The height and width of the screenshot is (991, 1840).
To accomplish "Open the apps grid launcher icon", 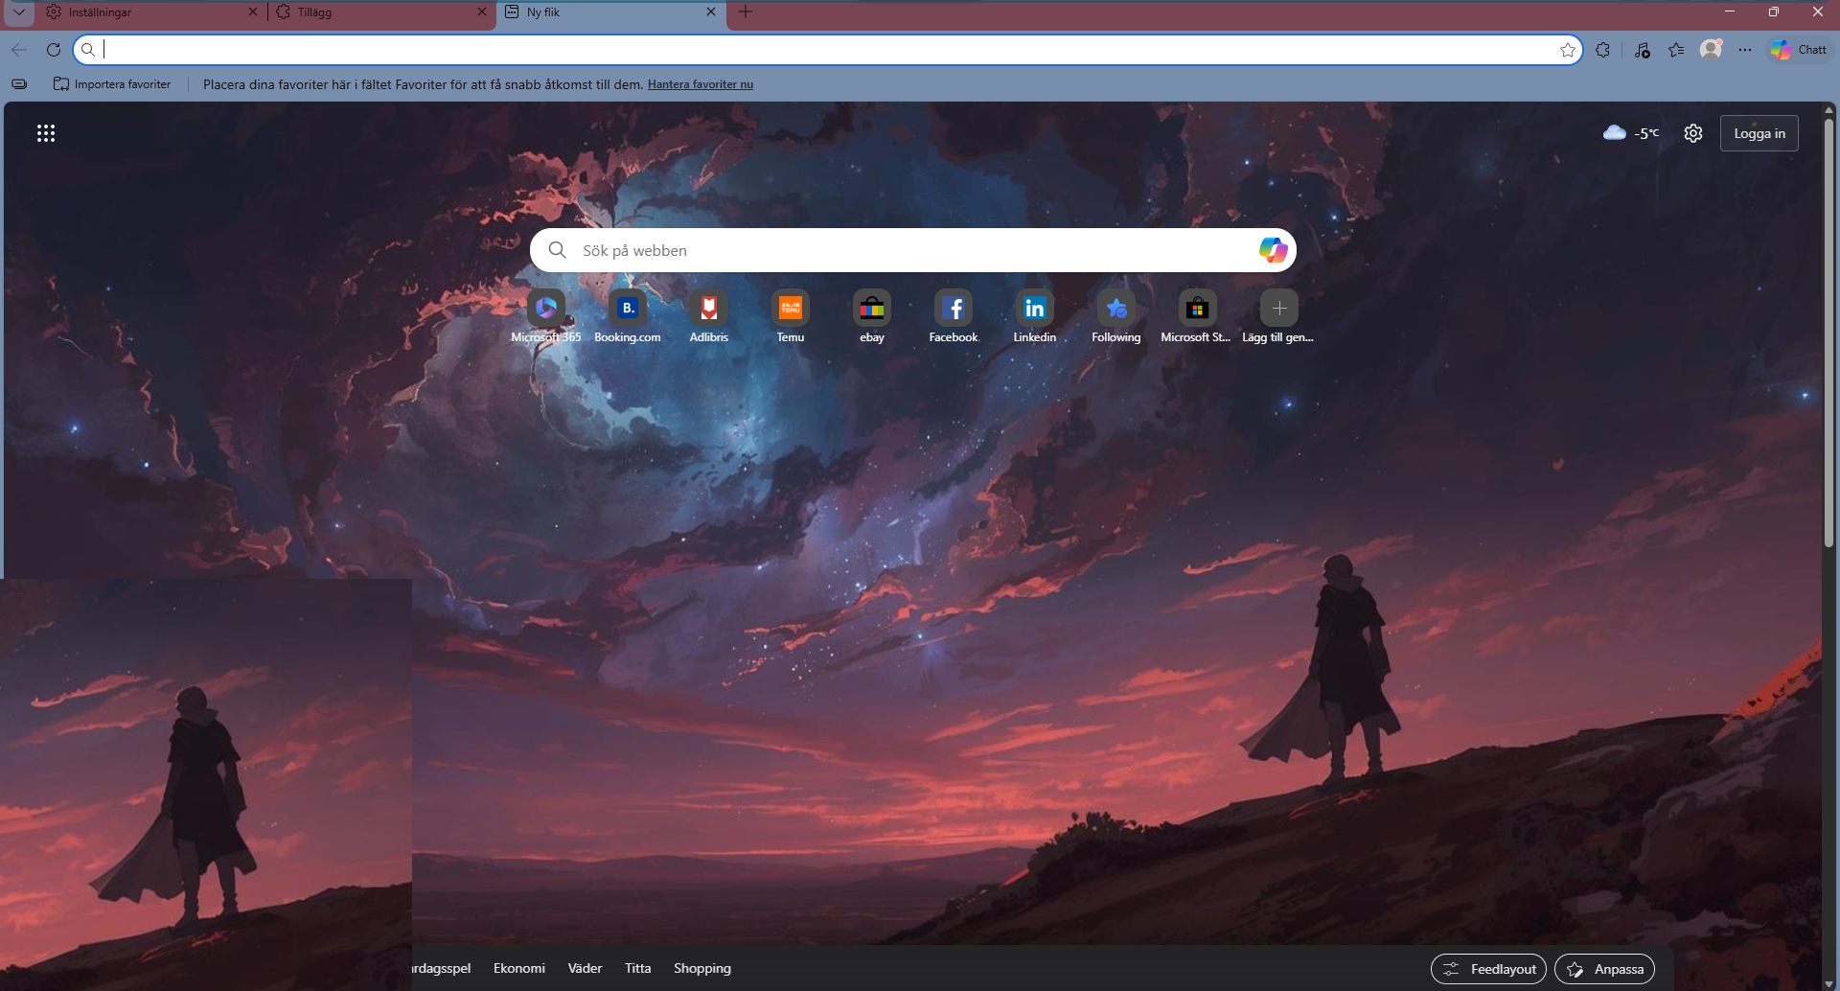I will [x=46, y=133].
